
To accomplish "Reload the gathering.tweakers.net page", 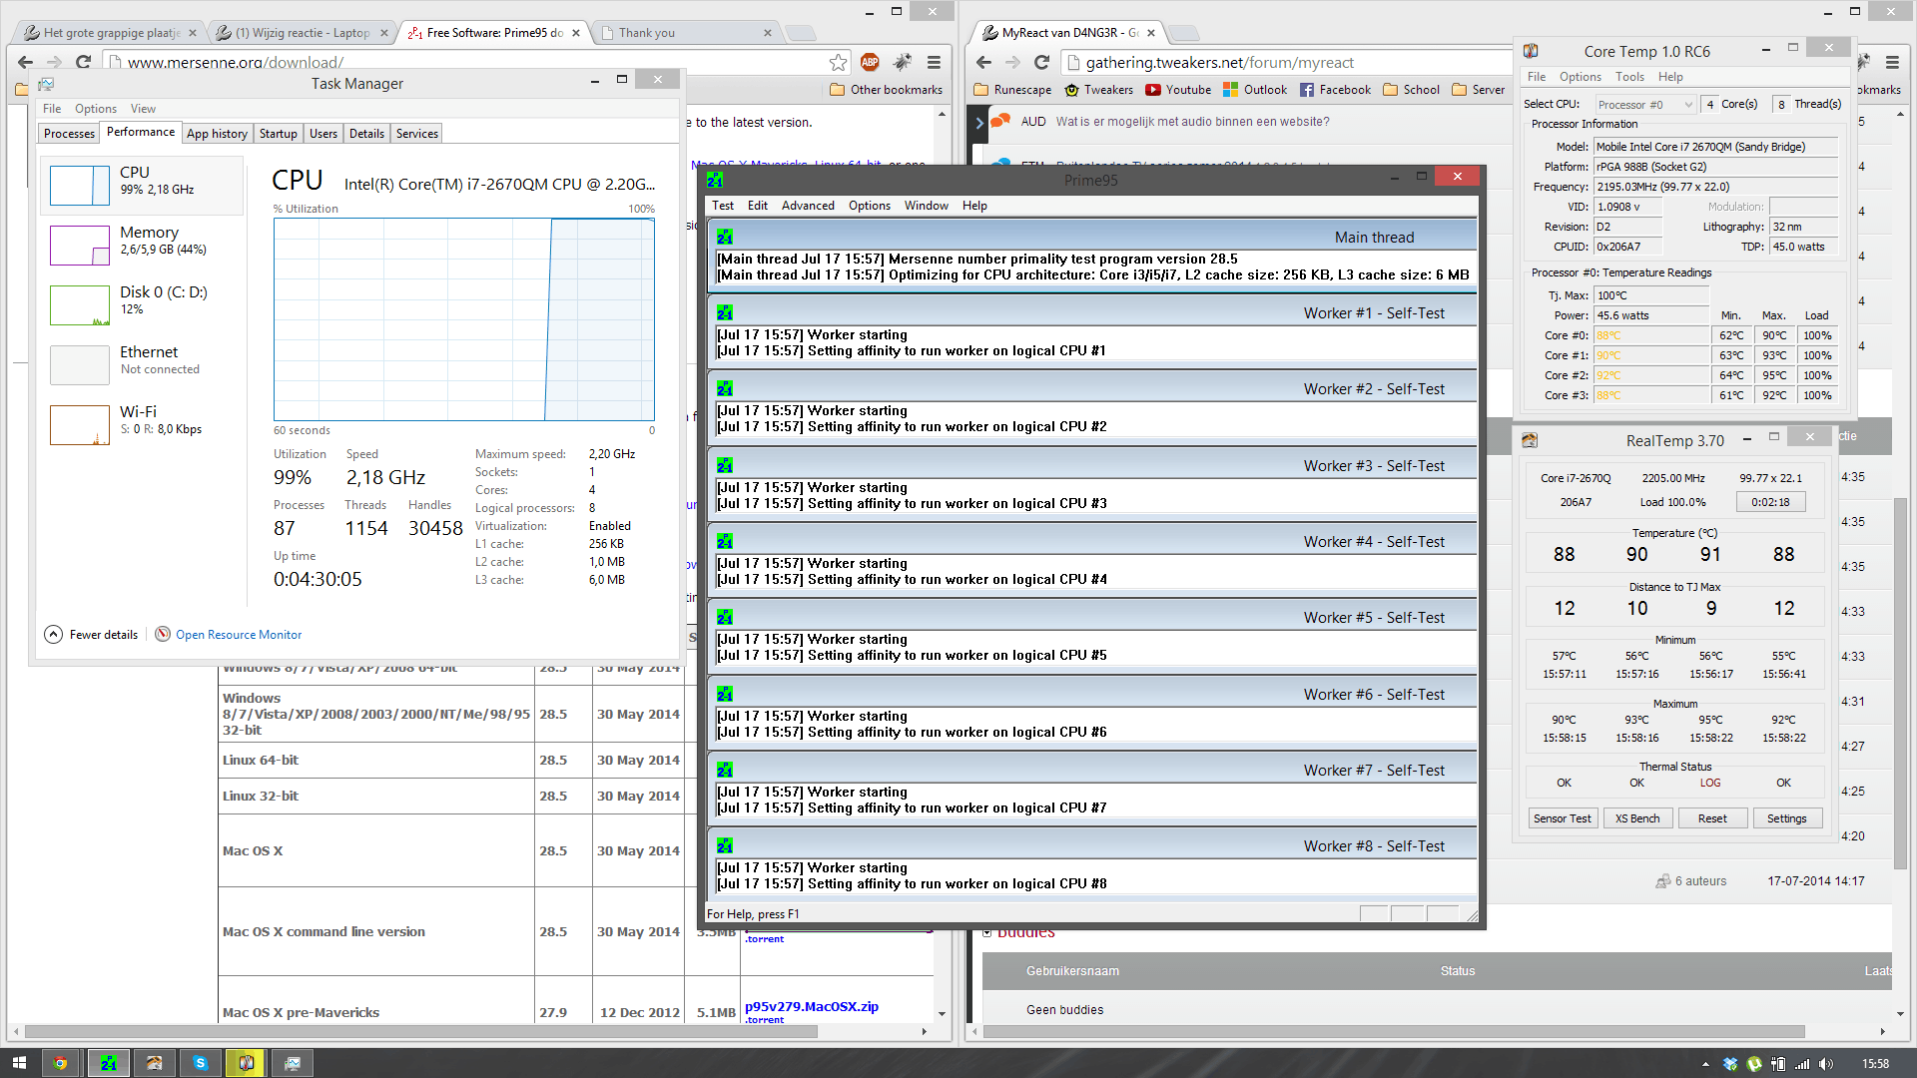I will tap(1041, 62).
